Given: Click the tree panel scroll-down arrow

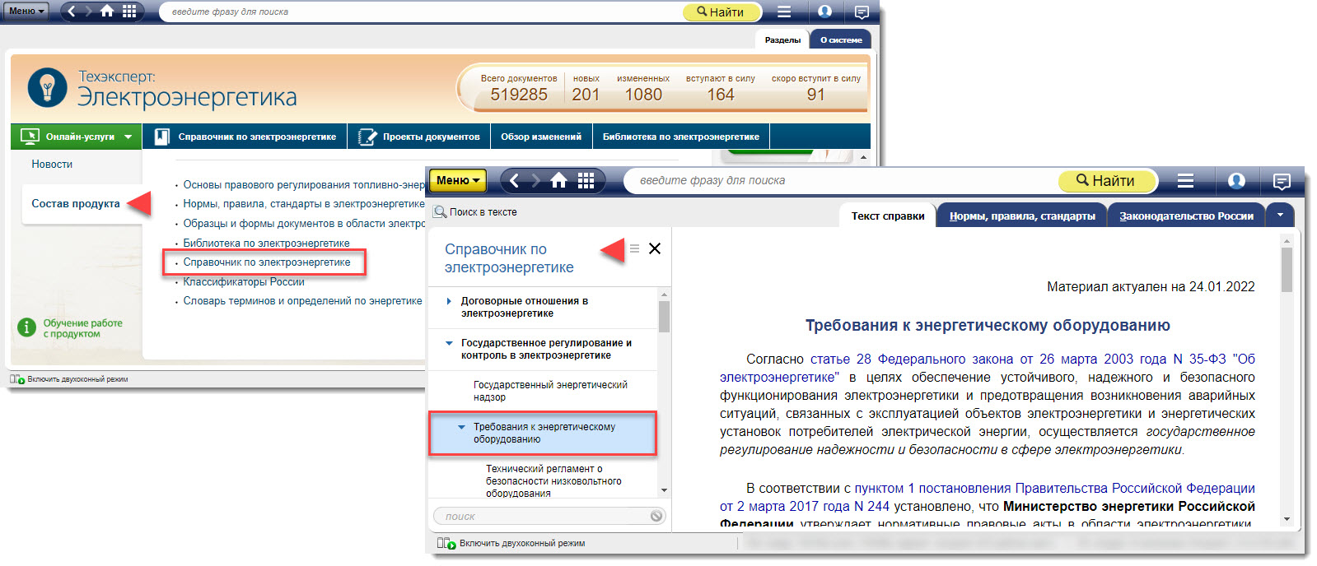Looking at the screenshot, I should (664, 490).
